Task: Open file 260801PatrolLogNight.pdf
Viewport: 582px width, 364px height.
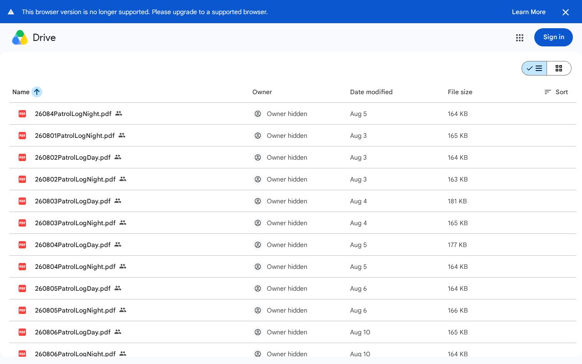Action: (75, 136)
